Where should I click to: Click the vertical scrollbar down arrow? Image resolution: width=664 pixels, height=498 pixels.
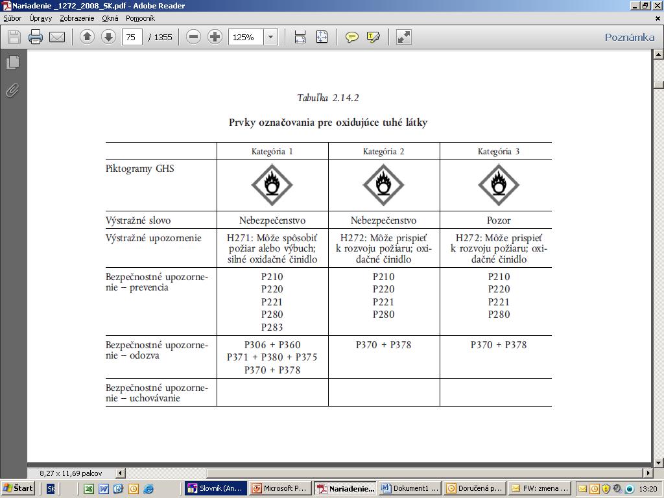coord(659,463)
